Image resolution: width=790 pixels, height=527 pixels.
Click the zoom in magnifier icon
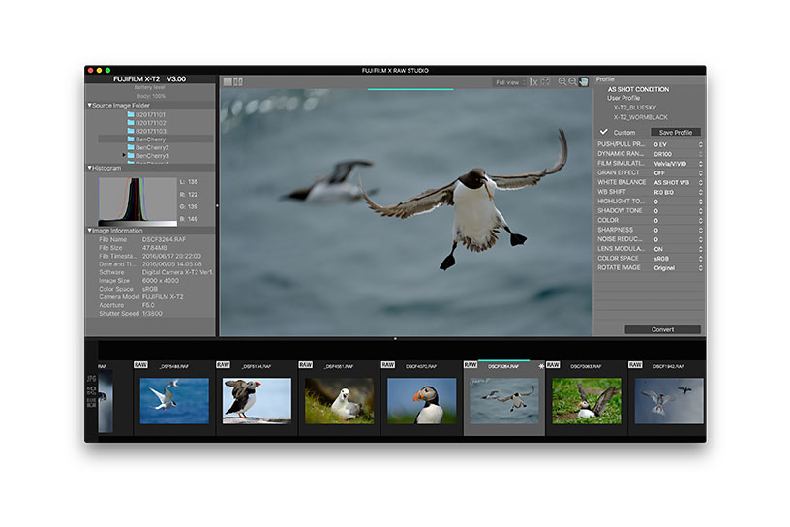[562, 82]
